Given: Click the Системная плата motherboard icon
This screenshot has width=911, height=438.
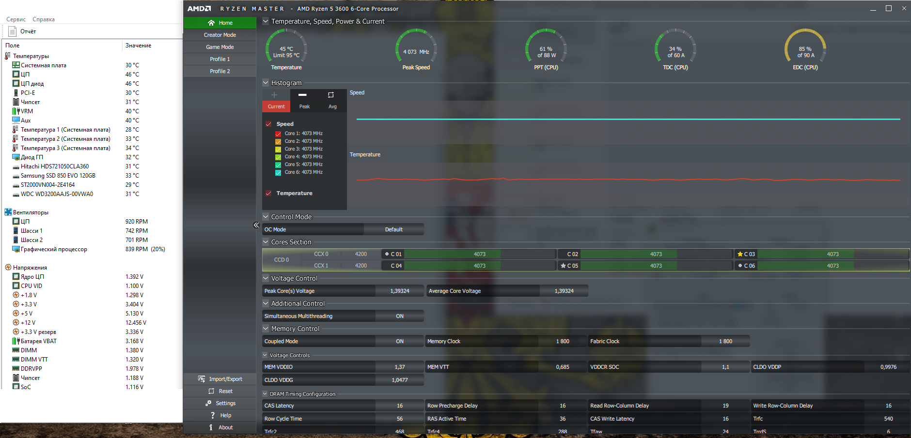Looking at the screenshot, I should click(x=16, y=65).
